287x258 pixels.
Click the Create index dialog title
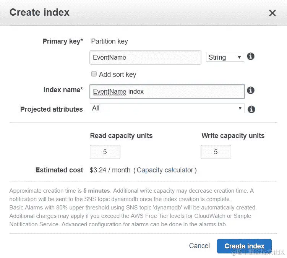click(39, 12)
